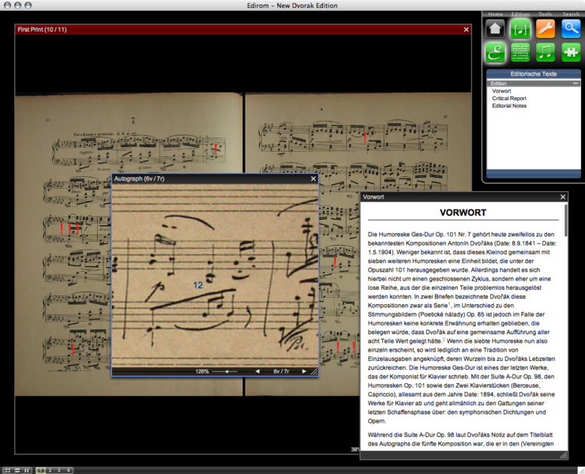Screen dimensions: 585x474
Task: Click the green music notes icon
Action: coord(546,52)
